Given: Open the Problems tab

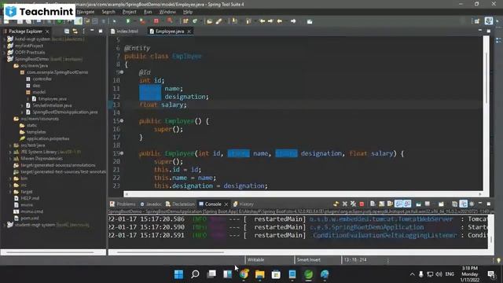Looking at the screenshot, I should (x=123, y=204).
